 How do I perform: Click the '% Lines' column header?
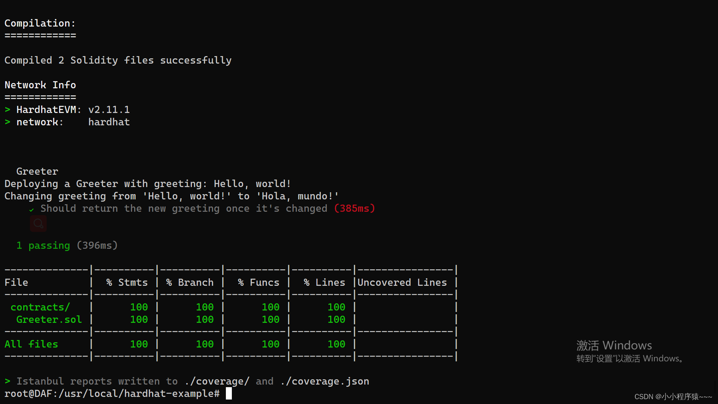[325, 282]
